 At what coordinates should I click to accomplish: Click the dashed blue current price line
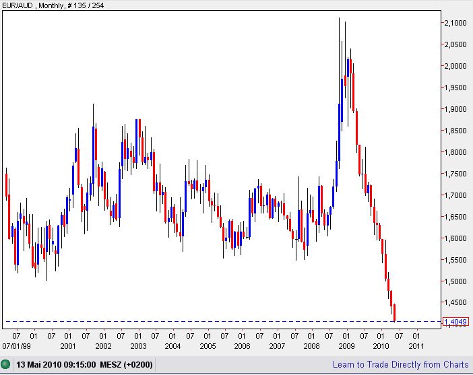point(223,321)
